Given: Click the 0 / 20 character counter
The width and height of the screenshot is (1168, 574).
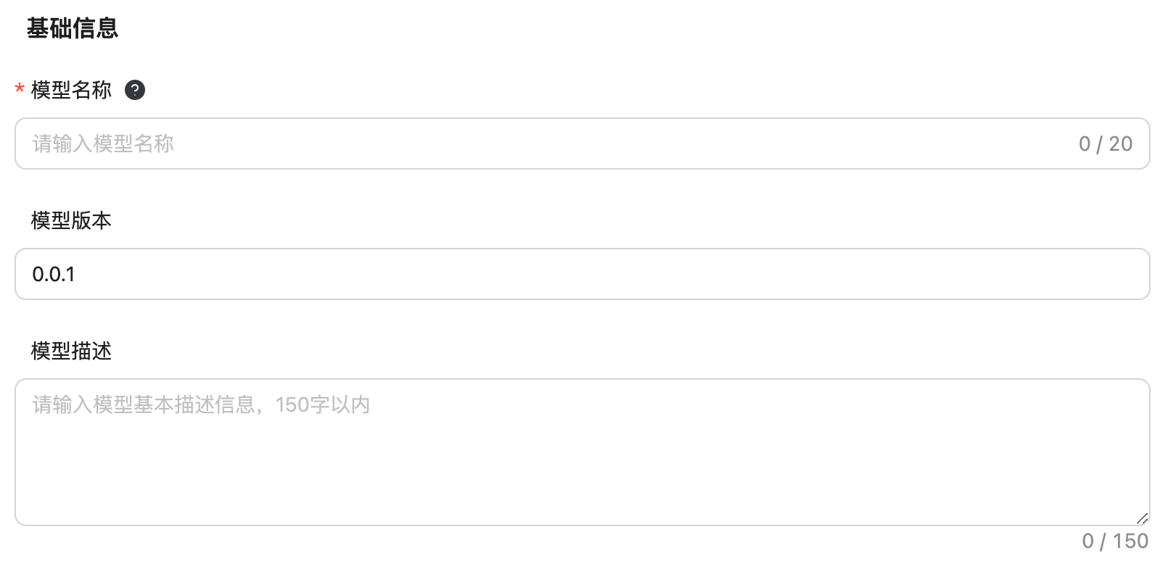Looking at the screenshot, I should coord(1105,143).
